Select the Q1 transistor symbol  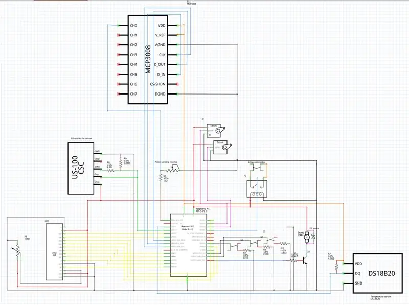coord(304,260)
